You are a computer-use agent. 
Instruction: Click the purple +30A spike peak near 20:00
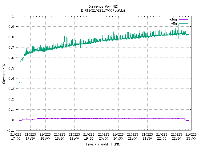(100, 107)
